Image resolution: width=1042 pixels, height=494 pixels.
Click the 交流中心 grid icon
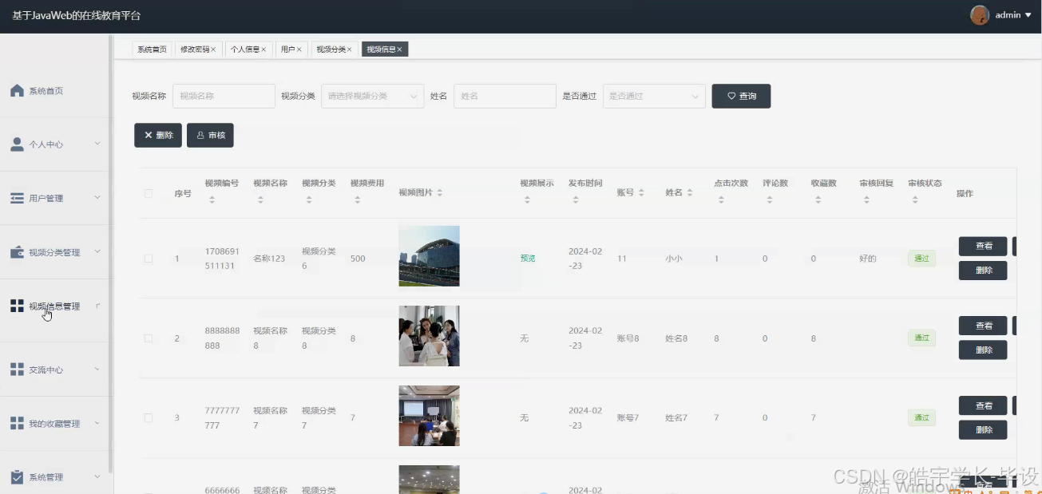coord(17,370)
